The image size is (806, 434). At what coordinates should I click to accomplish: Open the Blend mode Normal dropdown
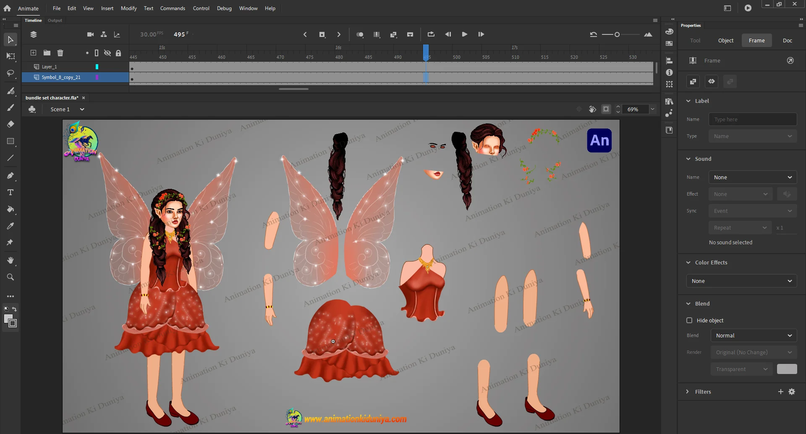754,335
